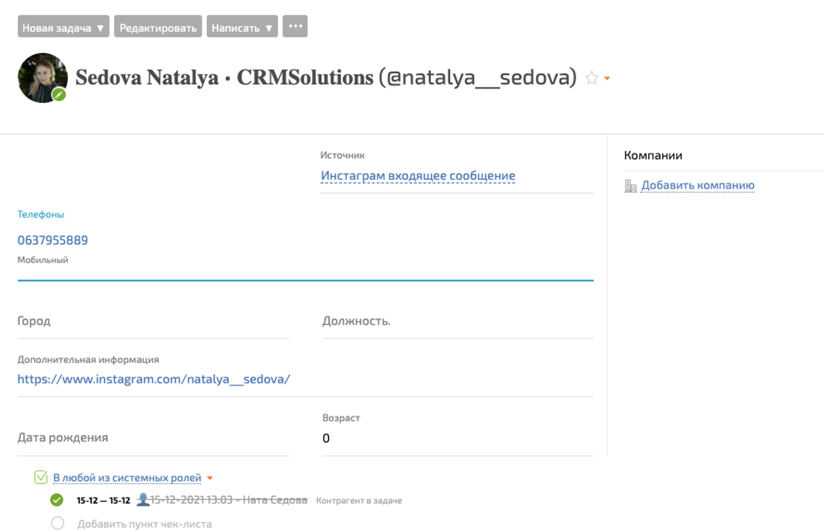The height and width of the screenshot is (532, 824).
Task: Click the green pencil badge on avatar
Action: pyautogui.click(x=59, y=95)
